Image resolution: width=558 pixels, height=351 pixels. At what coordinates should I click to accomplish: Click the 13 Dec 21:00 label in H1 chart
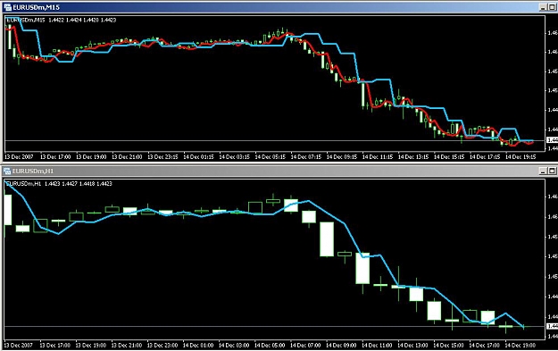point(127,345)
